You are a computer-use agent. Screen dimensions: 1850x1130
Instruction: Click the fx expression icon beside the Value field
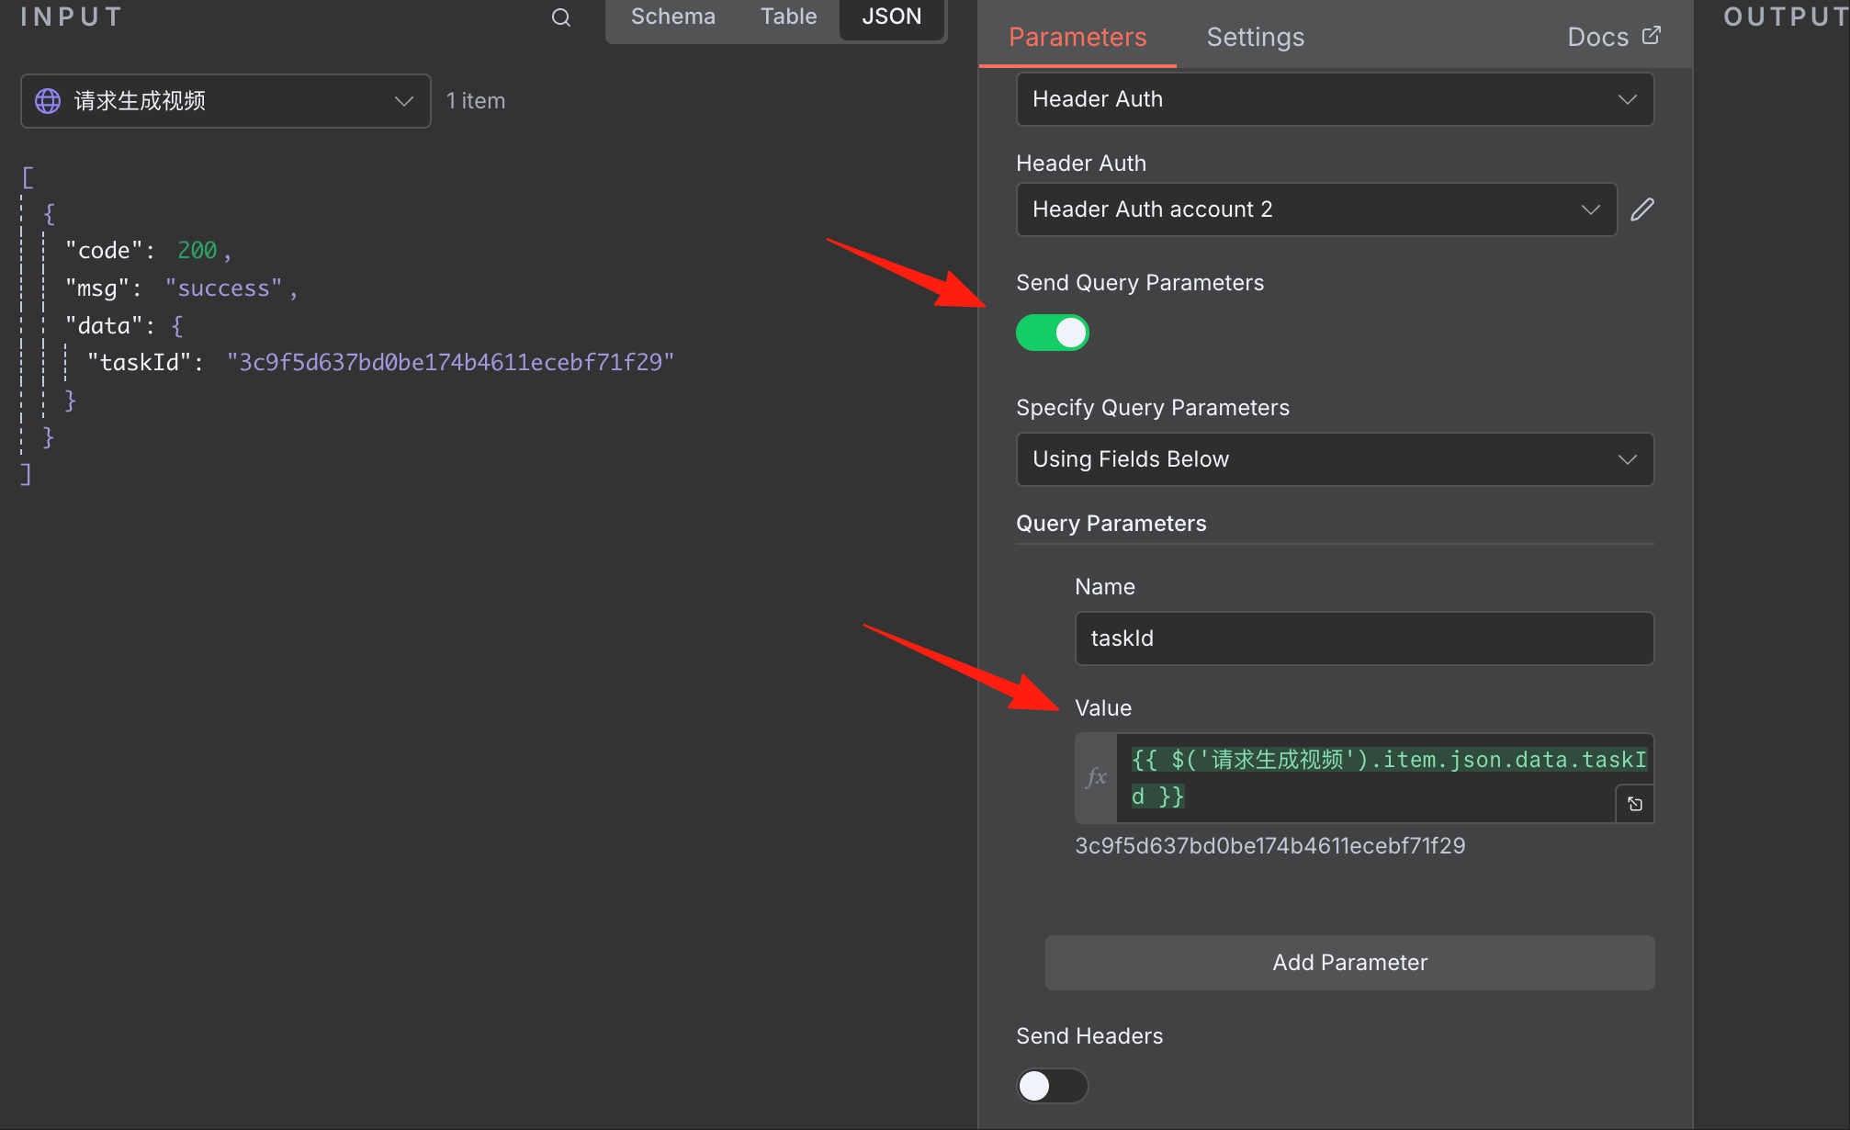click(x=1096, y=778)
